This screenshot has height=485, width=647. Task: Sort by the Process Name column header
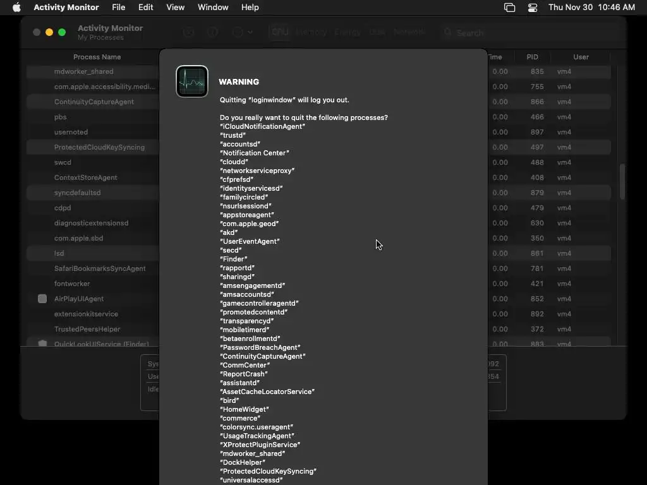(x=97, y=57)
